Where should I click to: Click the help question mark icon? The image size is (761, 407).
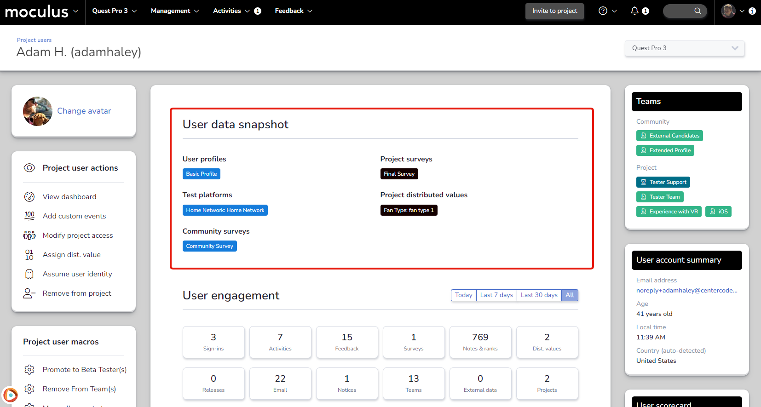[x=603, y=11]
